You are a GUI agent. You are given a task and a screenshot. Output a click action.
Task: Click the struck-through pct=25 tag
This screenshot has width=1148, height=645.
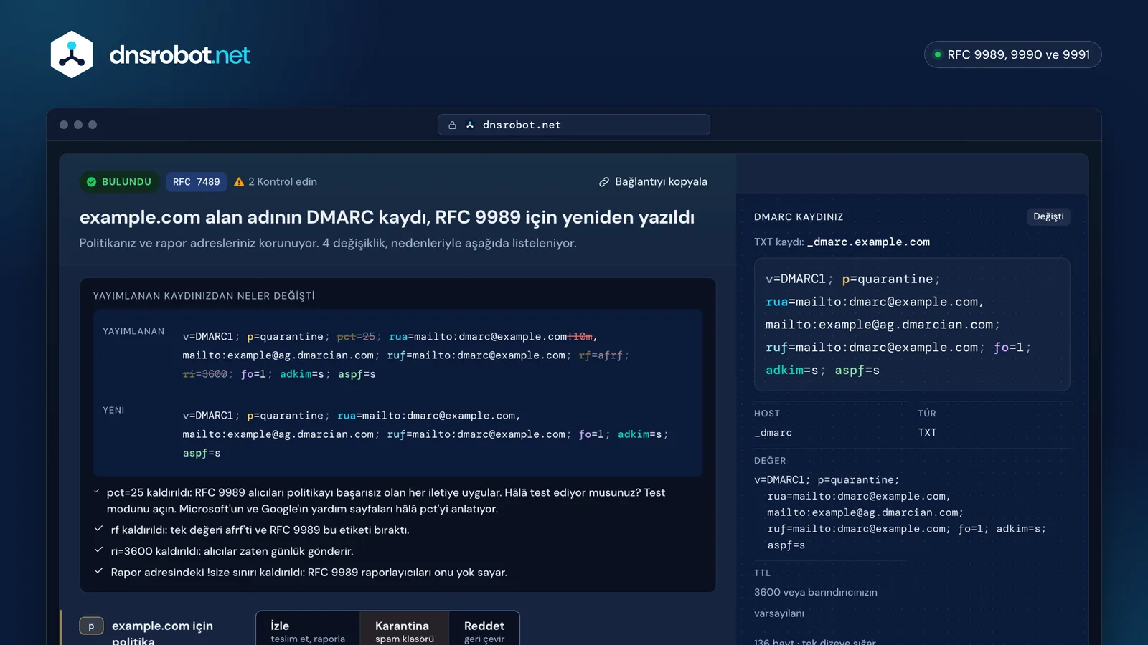[356, 336]
